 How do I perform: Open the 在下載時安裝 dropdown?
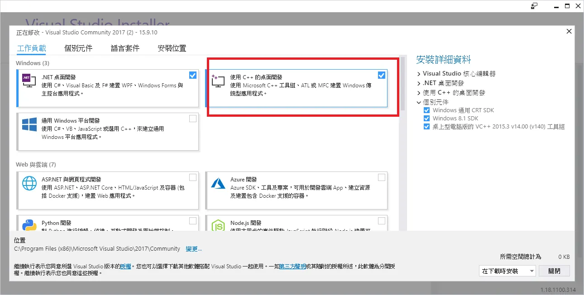click(x=507, y=271)
